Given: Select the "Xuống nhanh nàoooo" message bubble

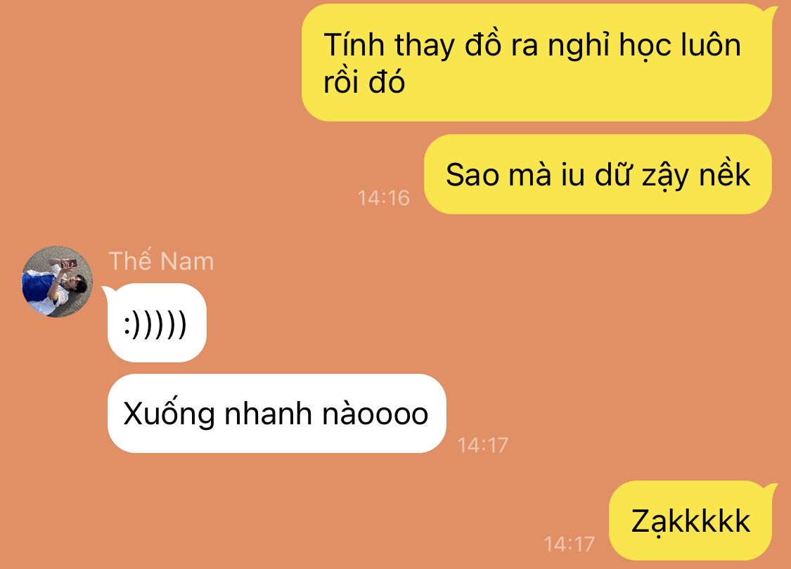Looking at the screenshot, I should pyautogui.click(x=276, y=413).
